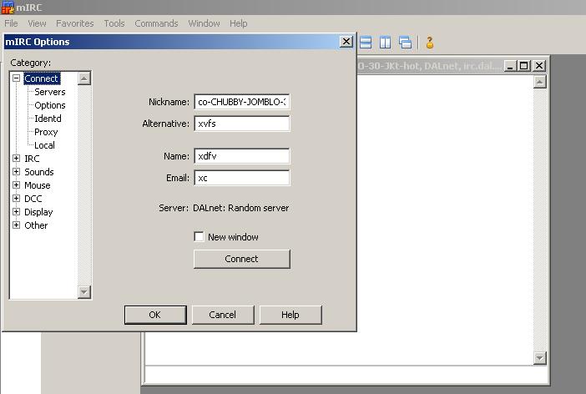The height and width of the screenshot is (394, 586).
Task: Expand the IRC category
Action: click(x=16, y=158)
